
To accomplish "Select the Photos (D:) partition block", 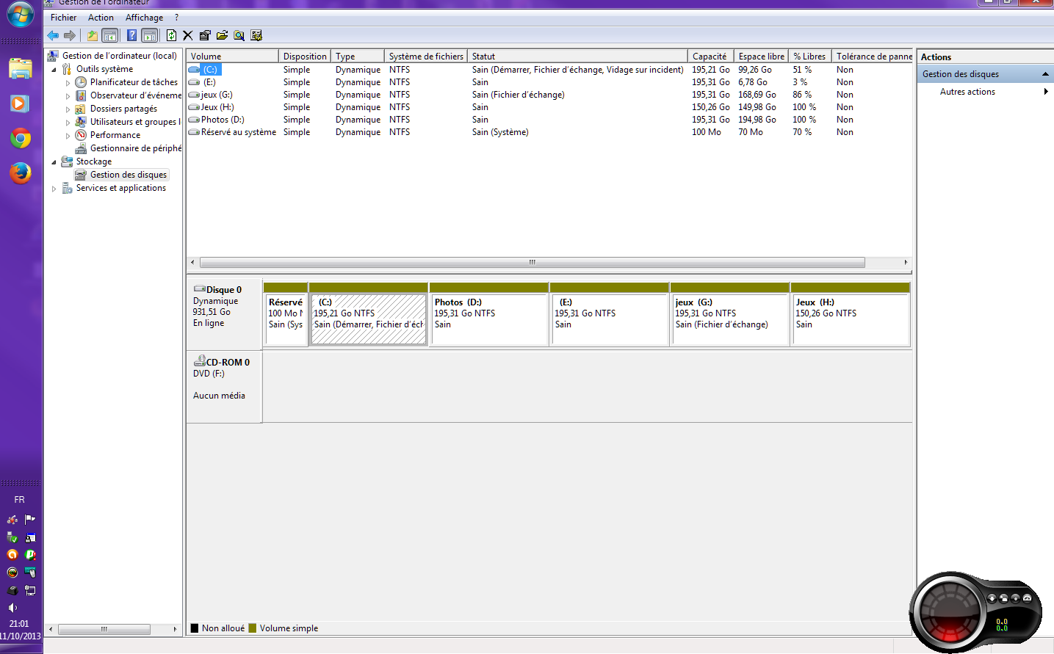I will point(489,314).
